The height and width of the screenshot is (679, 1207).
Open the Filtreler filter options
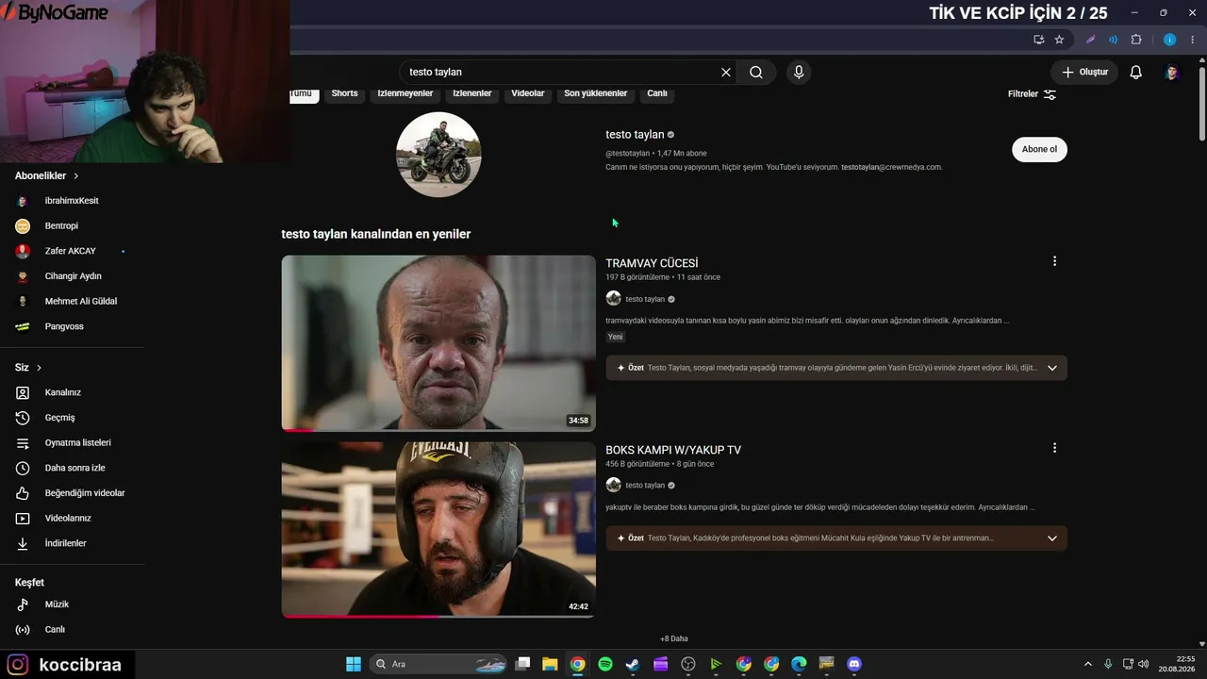pos(1032,94)
